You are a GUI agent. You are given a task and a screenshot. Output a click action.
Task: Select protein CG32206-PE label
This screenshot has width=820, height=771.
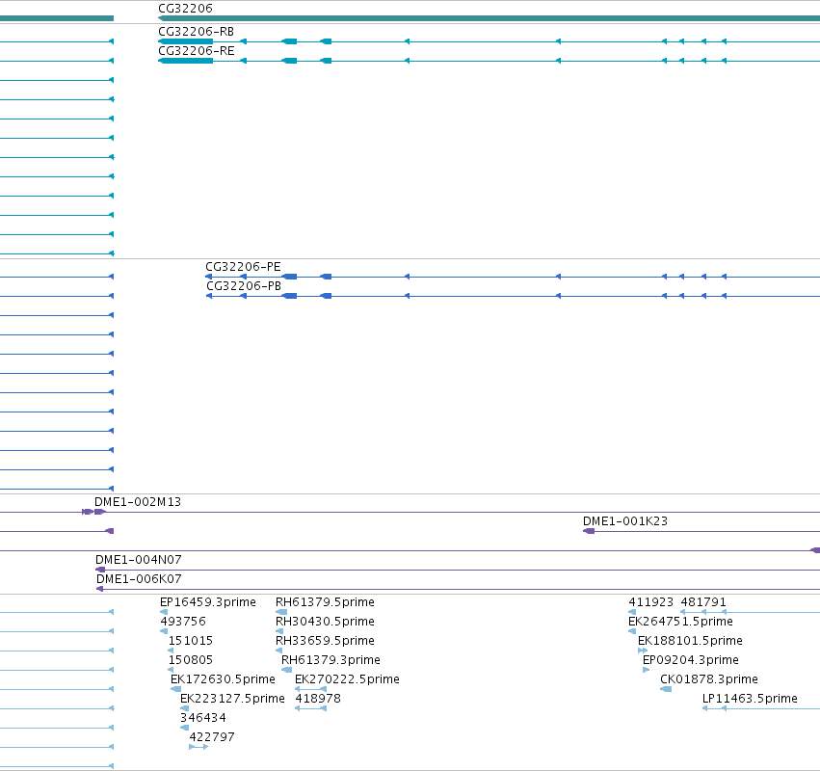243,267
